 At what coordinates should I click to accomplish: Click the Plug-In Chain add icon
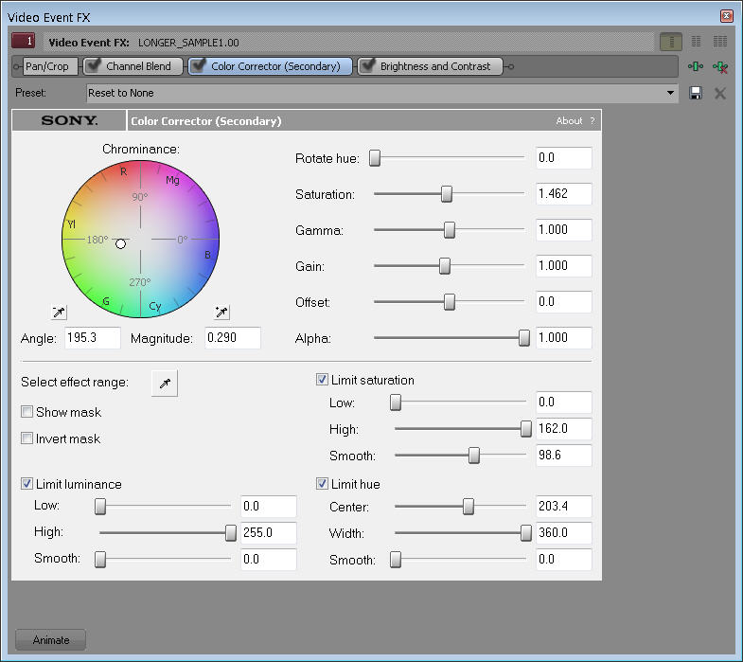point(697,66)
